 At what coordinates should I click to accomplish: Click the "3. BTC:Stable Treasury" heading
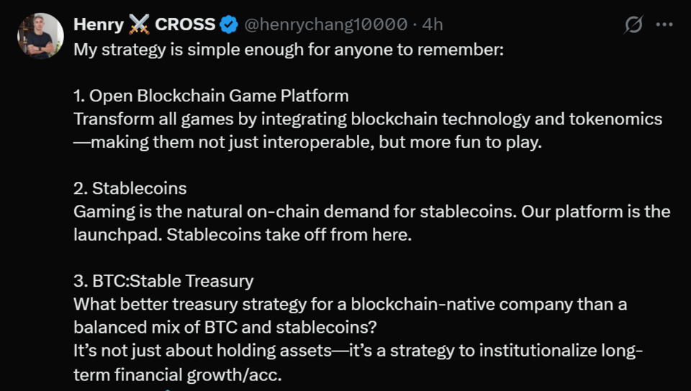tap(163, 281)
